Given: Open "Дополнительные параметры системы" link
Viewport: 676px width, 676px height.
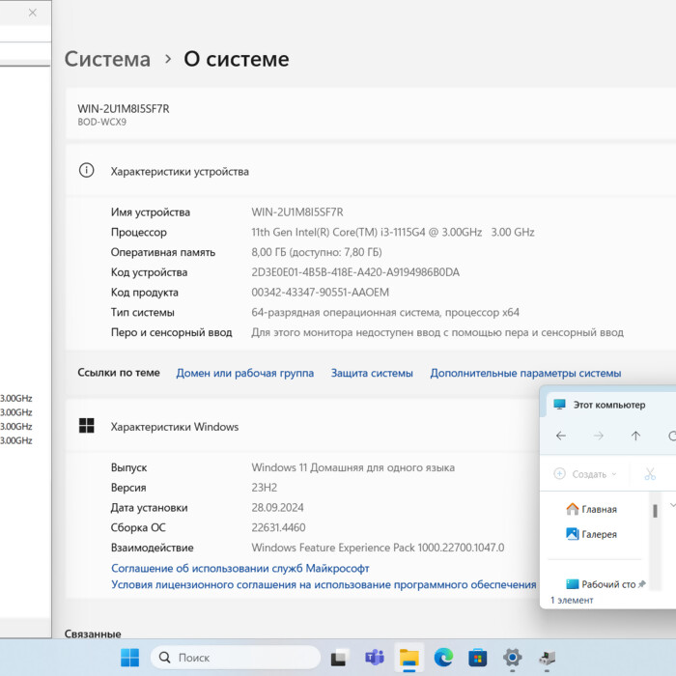Looking at the screenshot, I should tap(525, 373).
